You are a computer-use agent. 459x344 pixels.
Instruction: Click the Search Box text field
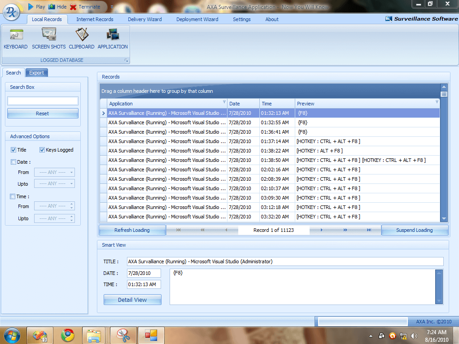click(x=43, y=101)
